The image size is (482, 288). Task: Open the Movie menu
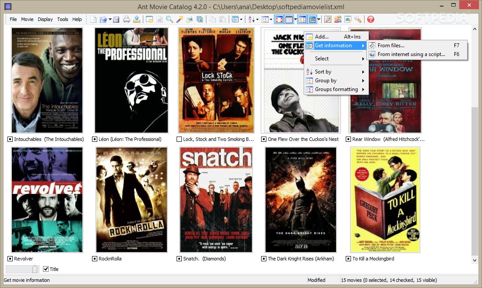[x=27, y=19]
